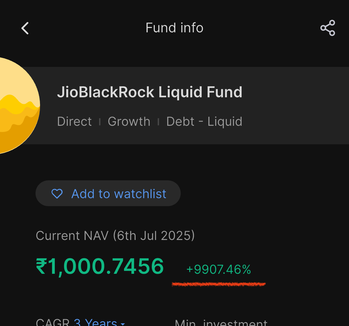This screenshot has height=326, width=349.
Task: Click the Add to watchlist text
Action: coord(119,194)
